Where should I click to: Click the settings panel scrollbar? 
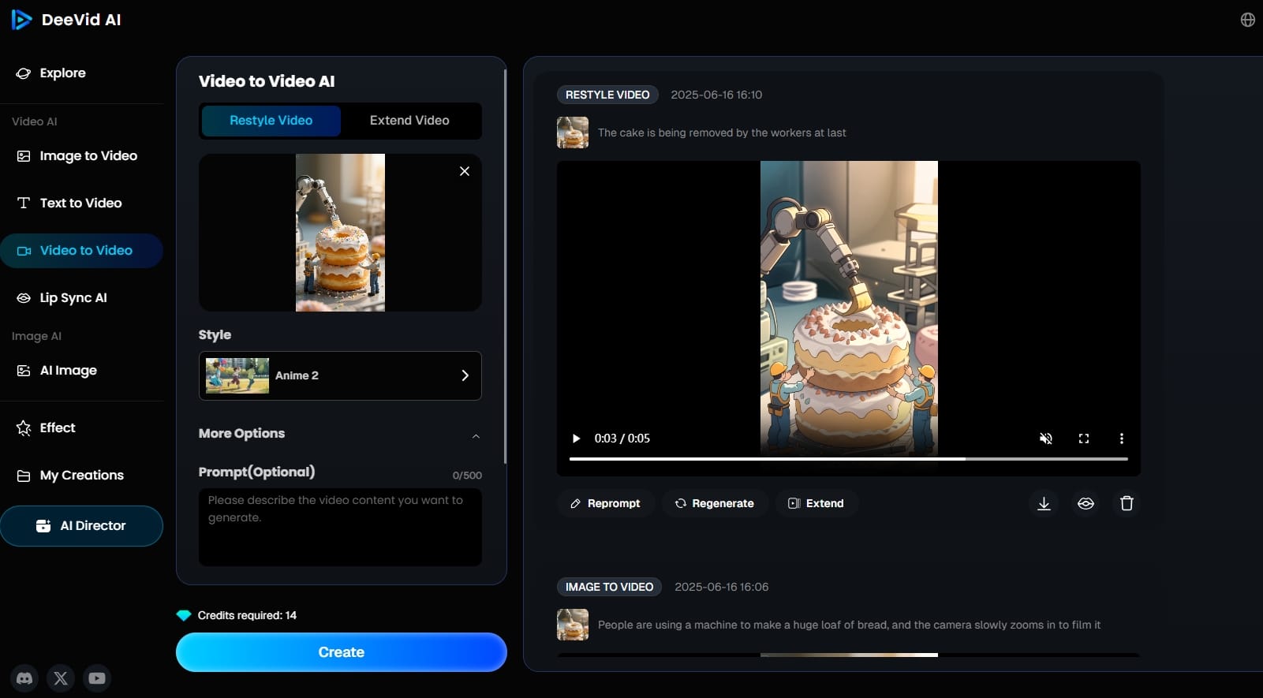[x=505, y=267]
